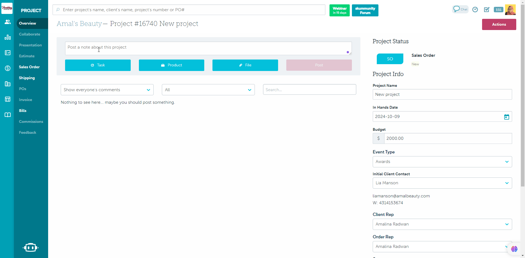Open the people icon in left sidebar
Image resolution: width=525 pixels, height=258 pixels.
tap(8, 22)
